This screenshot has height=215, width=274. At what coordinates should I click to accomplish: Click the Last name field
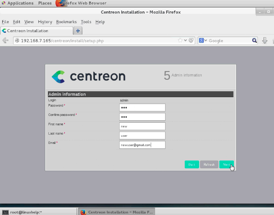click(x=142, y=136)
